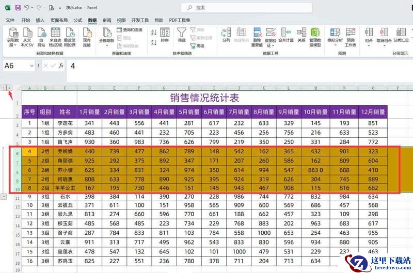
Task: Expand the 全部刷新 dropdown arrow
Action: pyautogui.click(x=107, y=45)
